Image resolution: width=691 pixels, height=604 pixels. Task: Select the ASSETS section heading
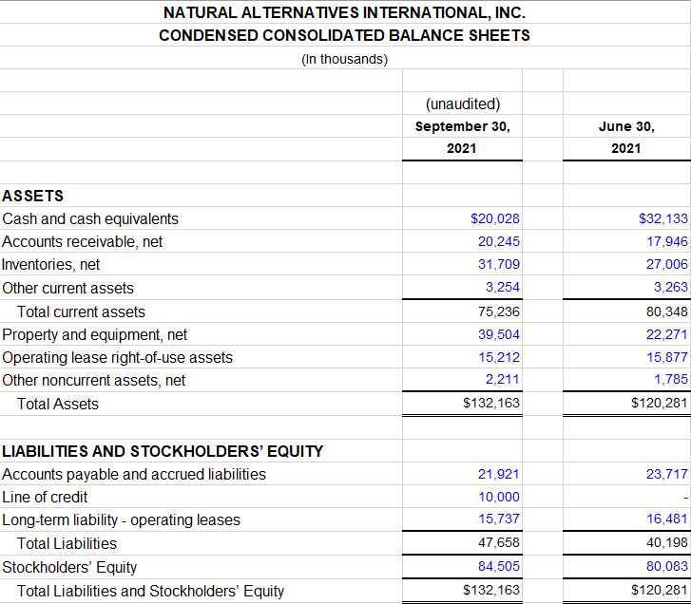click(x=32, y=196)
